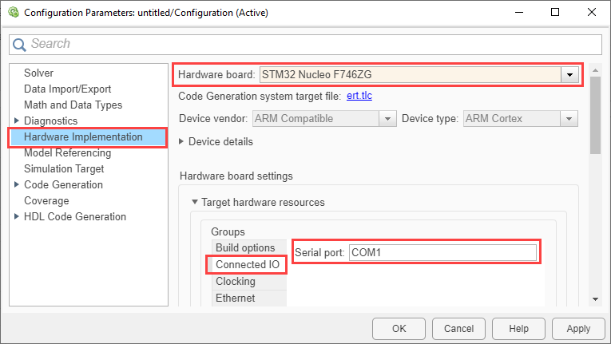Viewport: 611px width, 344px height.
Task: Click the scrollbar down arrow
Action: pos(595,299)
